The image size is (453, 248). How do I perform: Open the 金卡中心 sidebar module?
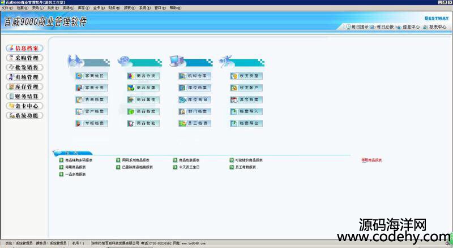click(24, 106)
